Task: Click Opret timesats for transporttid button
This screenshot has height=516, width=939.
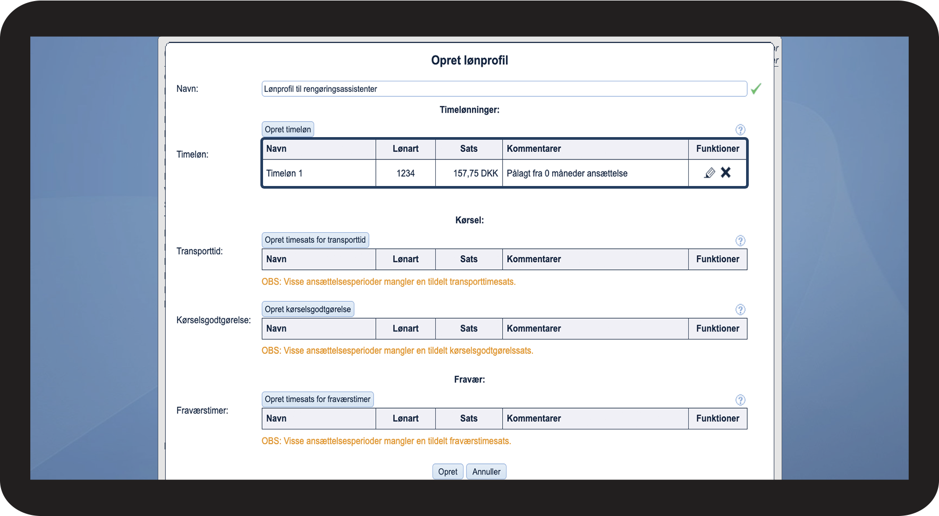Action: 315,240
